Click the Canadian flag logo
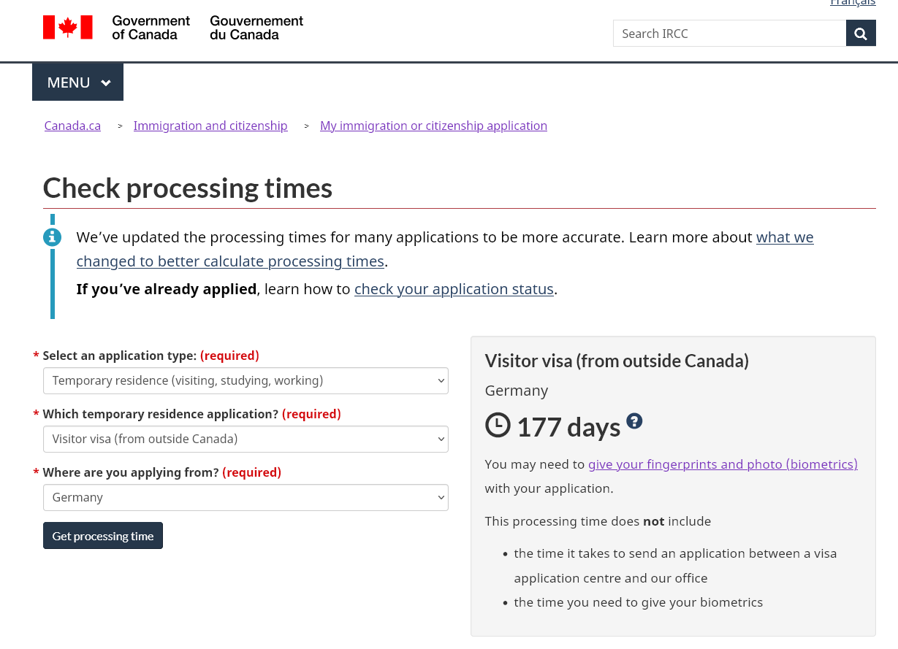The image size is (898, 649). tap(68, 28)
